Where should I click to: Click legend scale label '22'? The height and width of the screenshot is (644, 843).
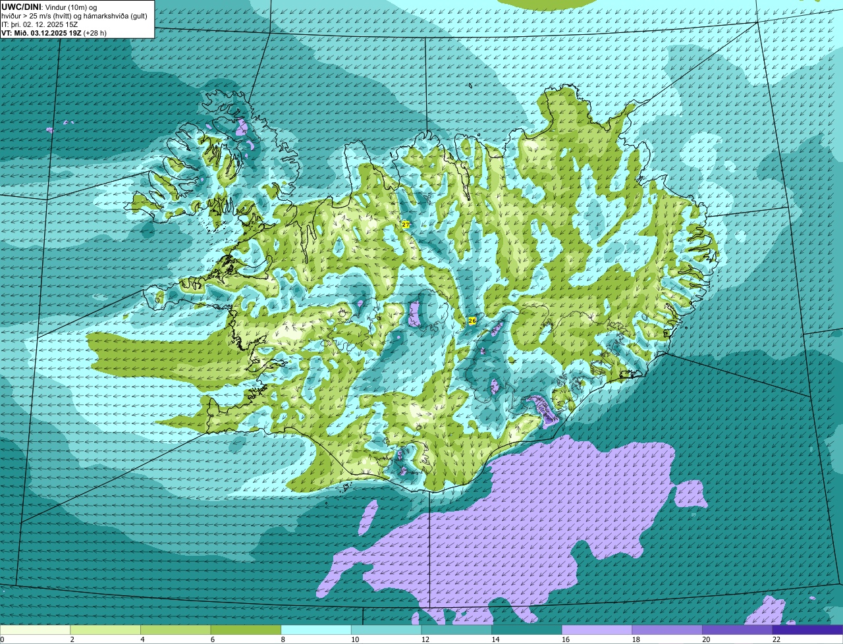pyautogui.click(x=776, y=639)
